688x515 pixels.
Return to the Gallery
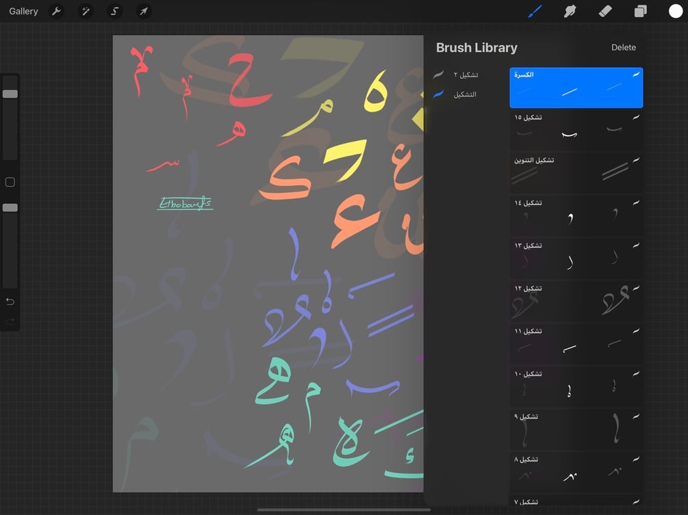click(23, 11)
